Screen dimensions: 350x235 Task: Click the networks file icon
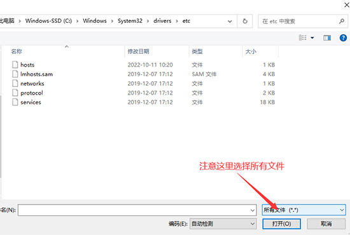coord(15,83)
